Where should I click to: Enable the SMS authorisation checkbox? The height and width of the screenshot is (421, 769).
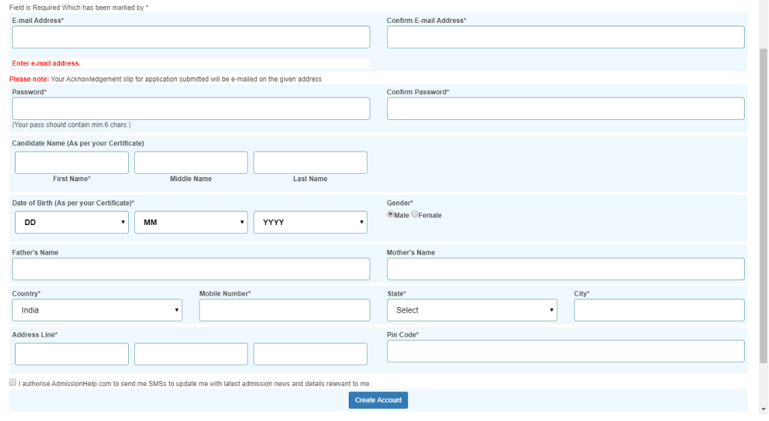coord(13,383)
